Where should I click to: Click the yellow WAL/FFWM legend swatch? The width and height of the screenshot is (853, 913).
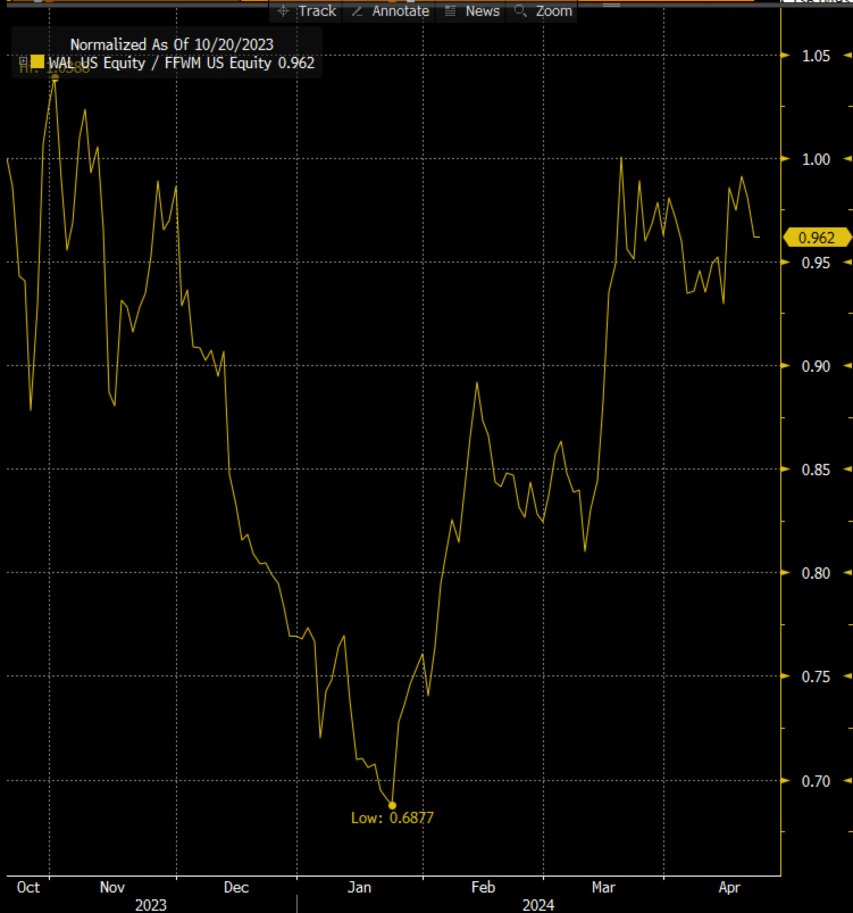point(37,62)
